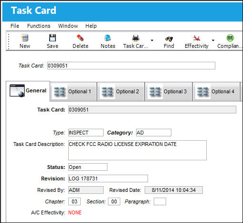Select the General tab
Viewport: 243px width, 223px height.
(x=28, y=90)
